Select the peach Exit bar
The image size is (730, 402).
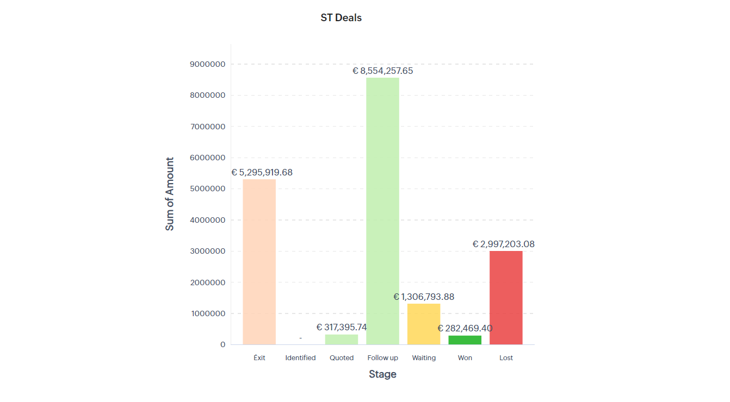tap(259, 262)
